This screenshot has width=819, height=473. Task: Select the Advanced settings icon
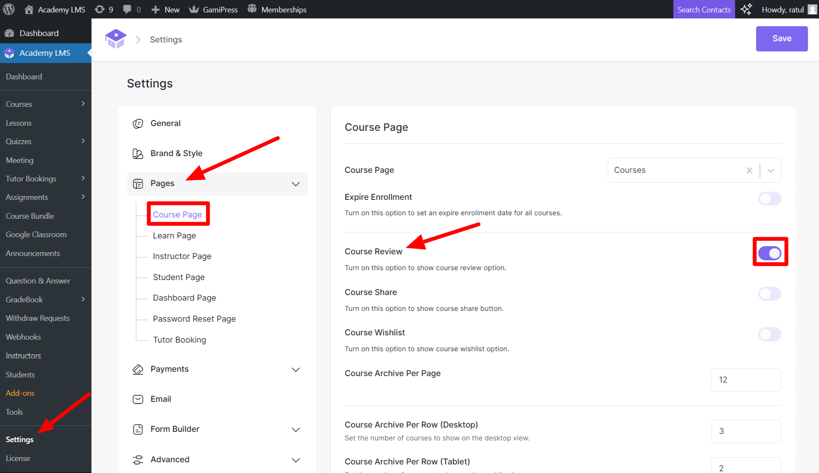click(138, 459)
